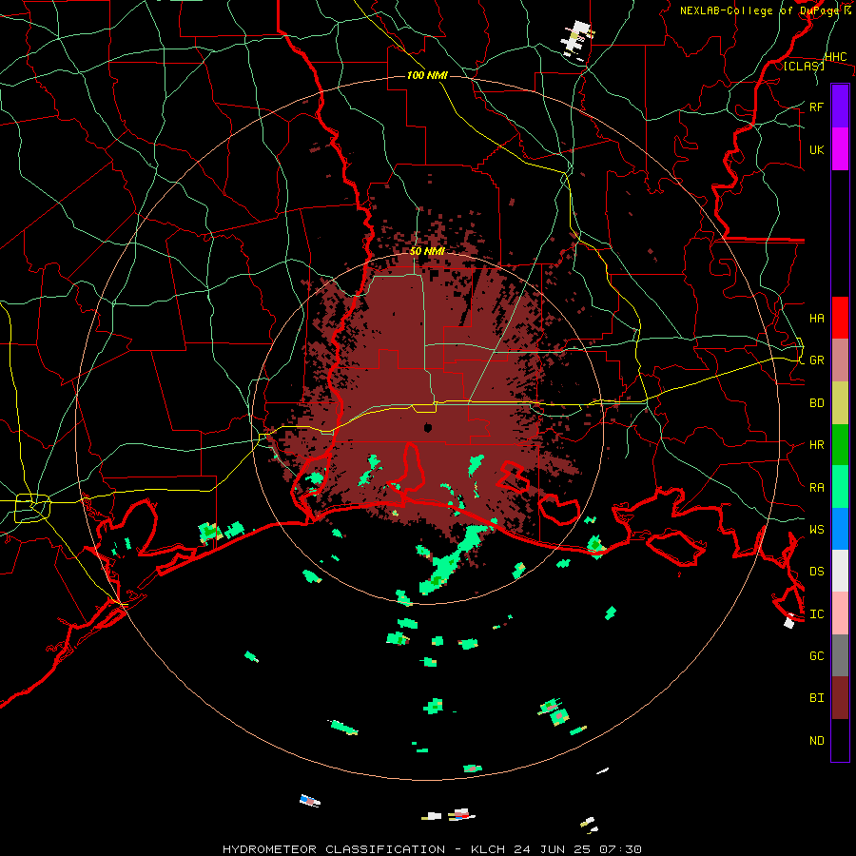The width and height of the screenshot is (856, 856).
Task: Click the WS blue legend swatch
Action: (840, 529)
